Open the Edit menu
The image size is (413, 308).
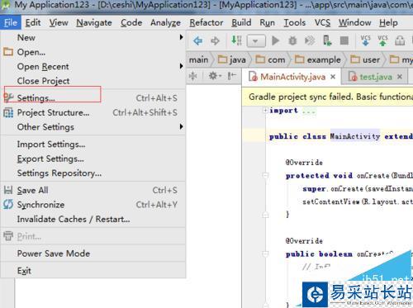[x=33, y=22]
